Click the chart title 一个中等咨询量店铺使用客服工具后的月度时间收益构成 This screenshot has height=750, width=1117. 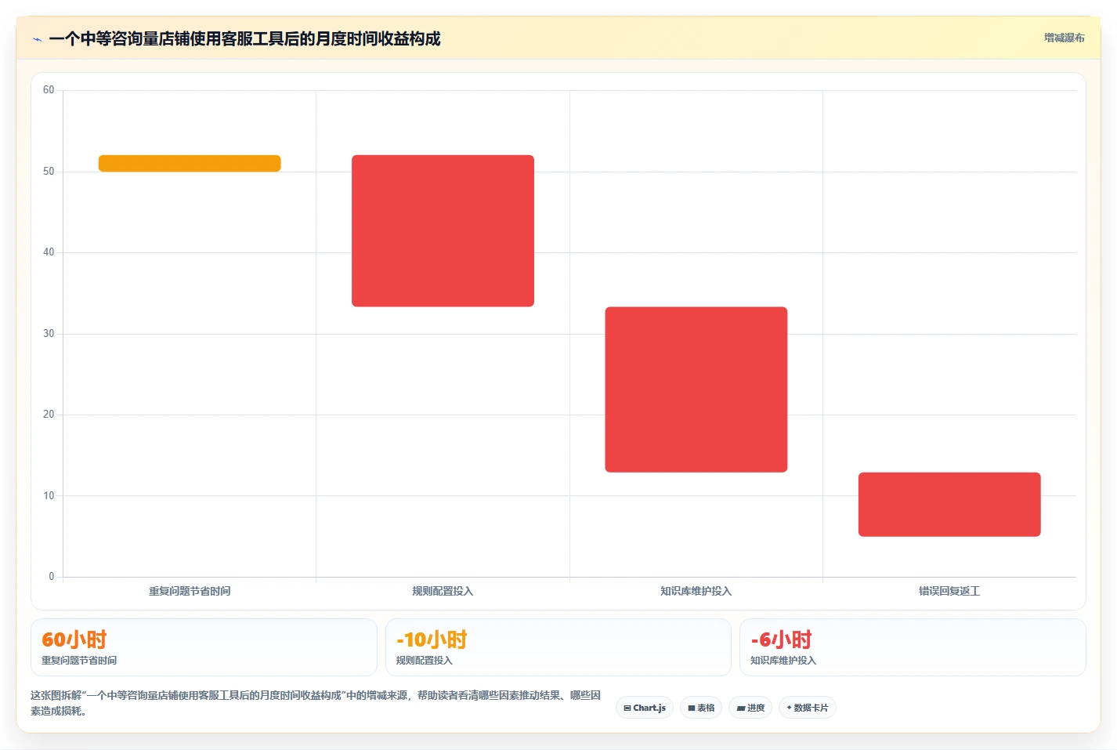pyautogui.click(x=244, y=38)
